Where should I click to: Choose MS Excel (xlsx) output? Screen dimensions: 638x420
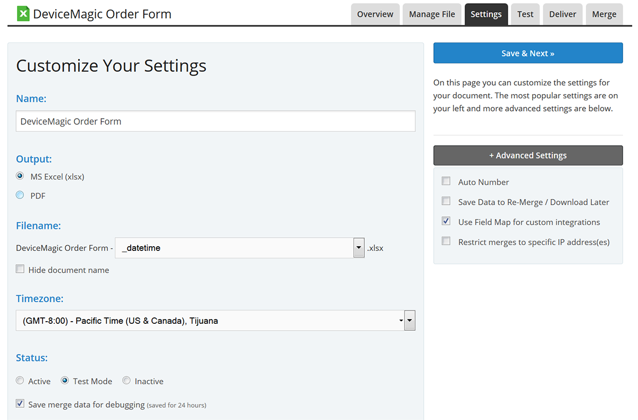click(20, 176)
